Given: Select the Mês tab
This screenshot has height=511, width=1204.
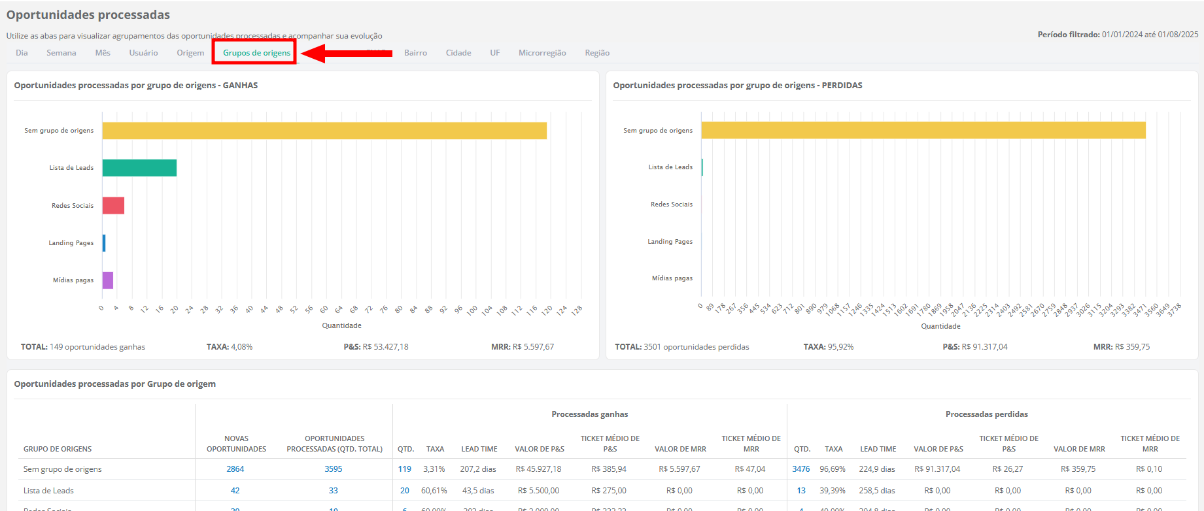Looking at the screenshot, I should coord(103,53).
